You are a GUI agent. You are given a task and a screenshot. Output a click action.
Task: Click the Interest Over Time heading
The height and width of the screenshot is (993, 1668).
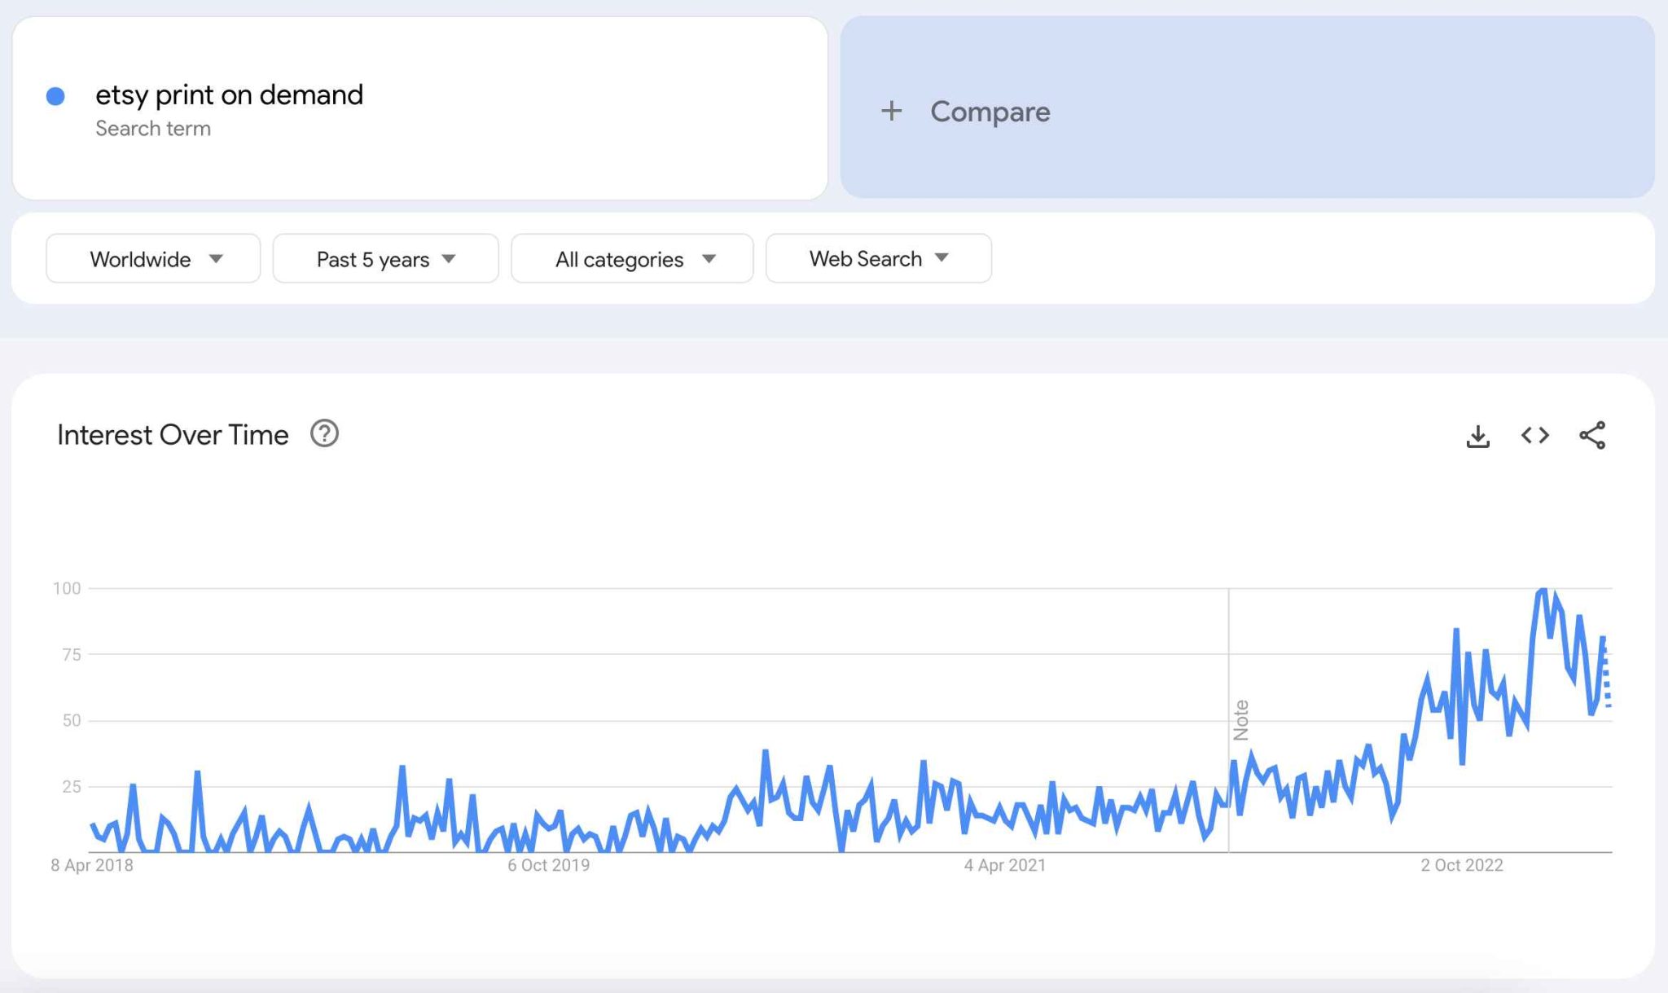tap(173, 435)
